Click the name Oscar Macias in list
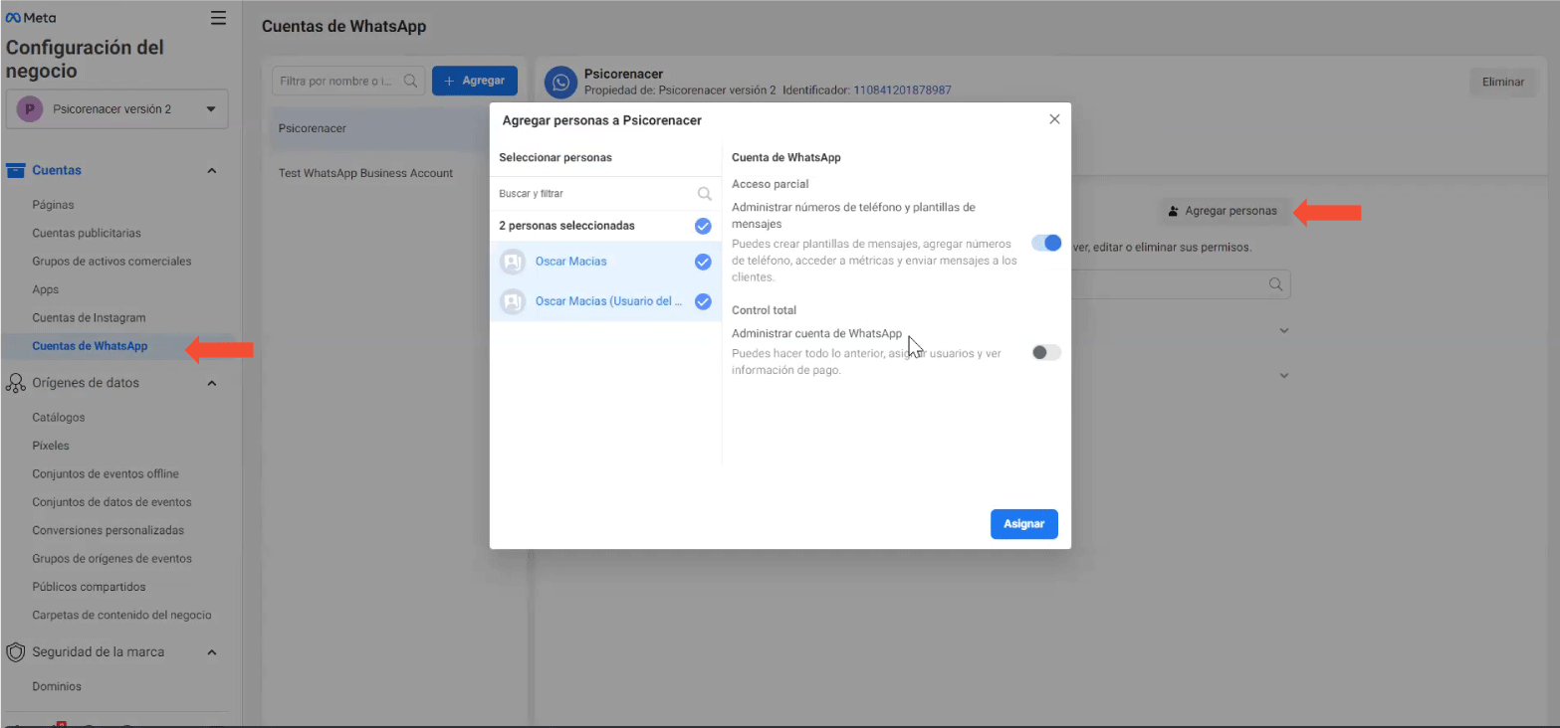The height and width of the screenshot is (728, 1560). click(570, 263)
